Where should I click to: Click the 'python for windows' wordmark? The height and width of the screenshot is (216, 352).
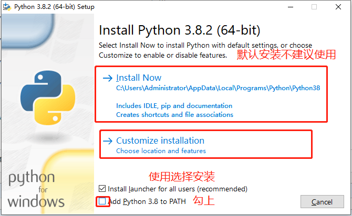point(36,189)
